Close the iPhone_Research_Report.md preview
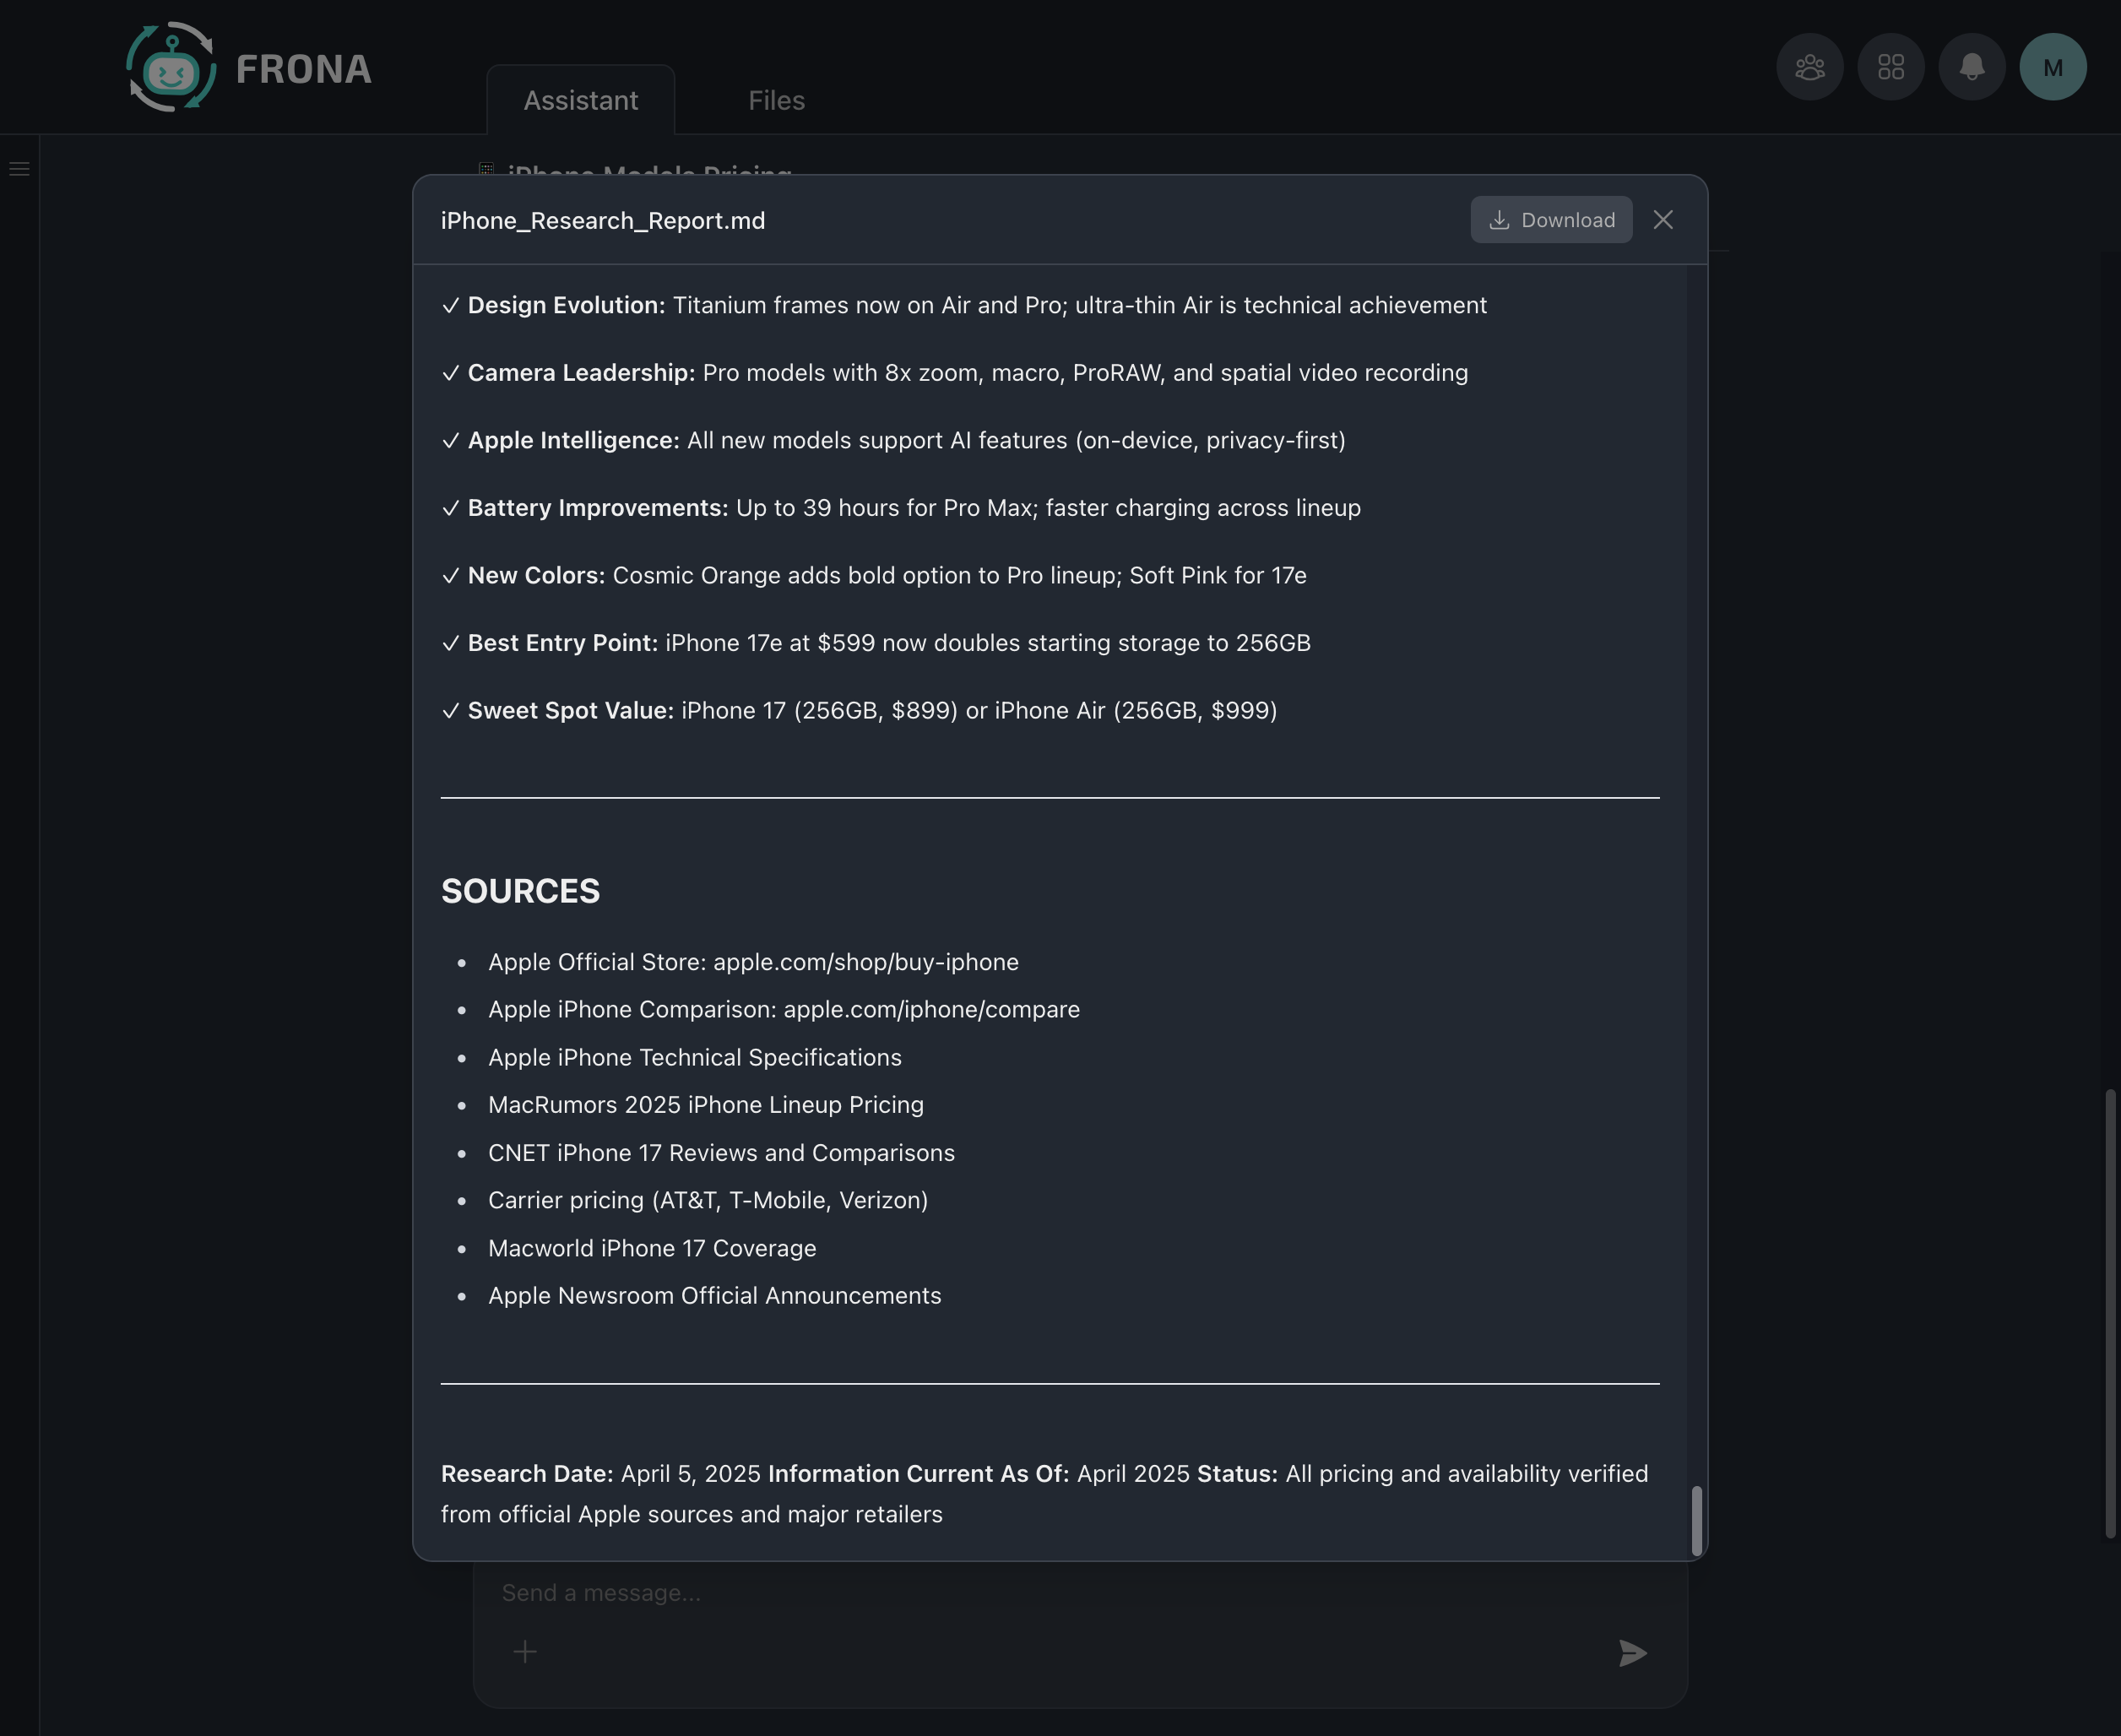The height and width of the screenshot is (1736, 2121). [1663, 219]
